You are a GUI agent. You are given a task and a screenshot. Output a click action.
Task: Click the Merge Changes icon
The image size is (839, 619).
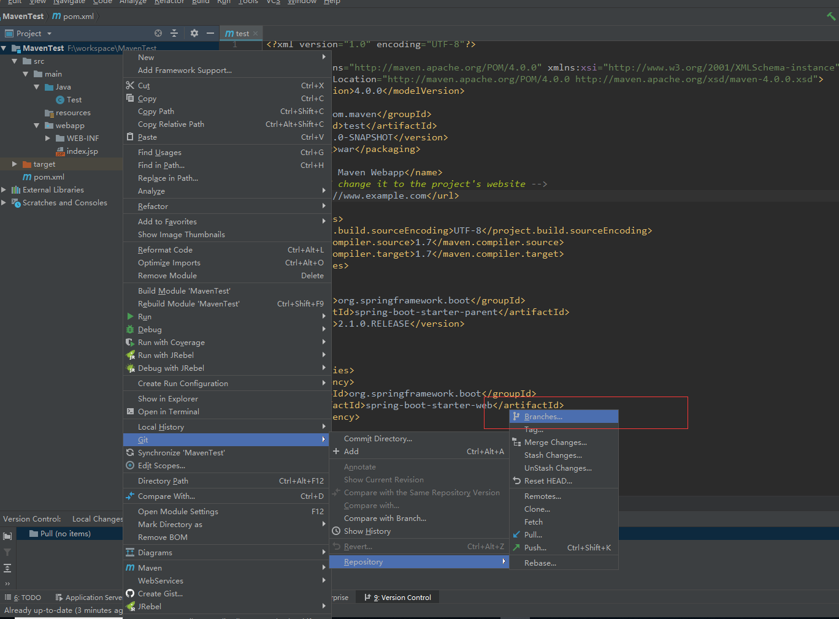click(516, 442)
